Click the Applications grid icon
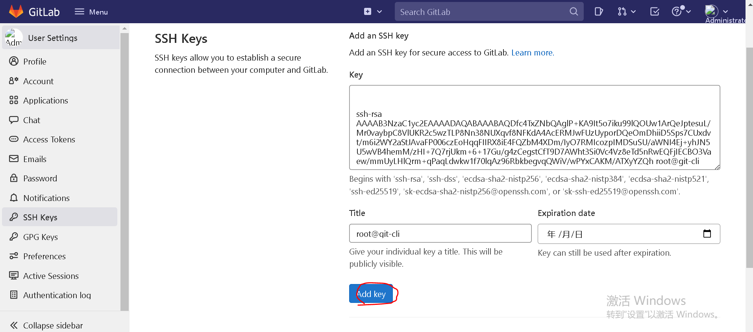753x332 pixels. pos(14,100)
